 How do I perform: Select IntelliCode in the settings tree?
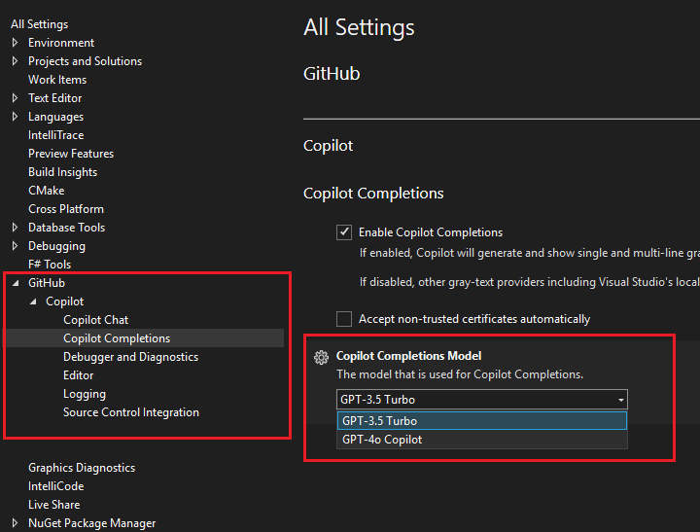[56, 486]
